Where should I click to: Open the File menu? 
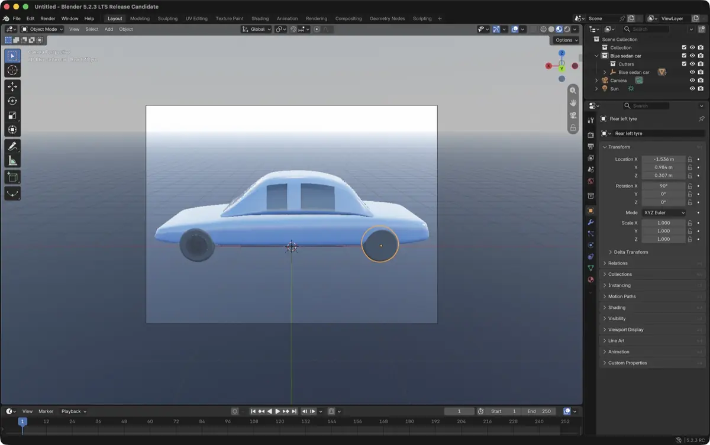coord(17,18)
